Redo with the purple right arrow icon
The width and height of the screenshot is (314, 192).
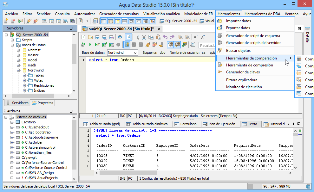point(172,37)
